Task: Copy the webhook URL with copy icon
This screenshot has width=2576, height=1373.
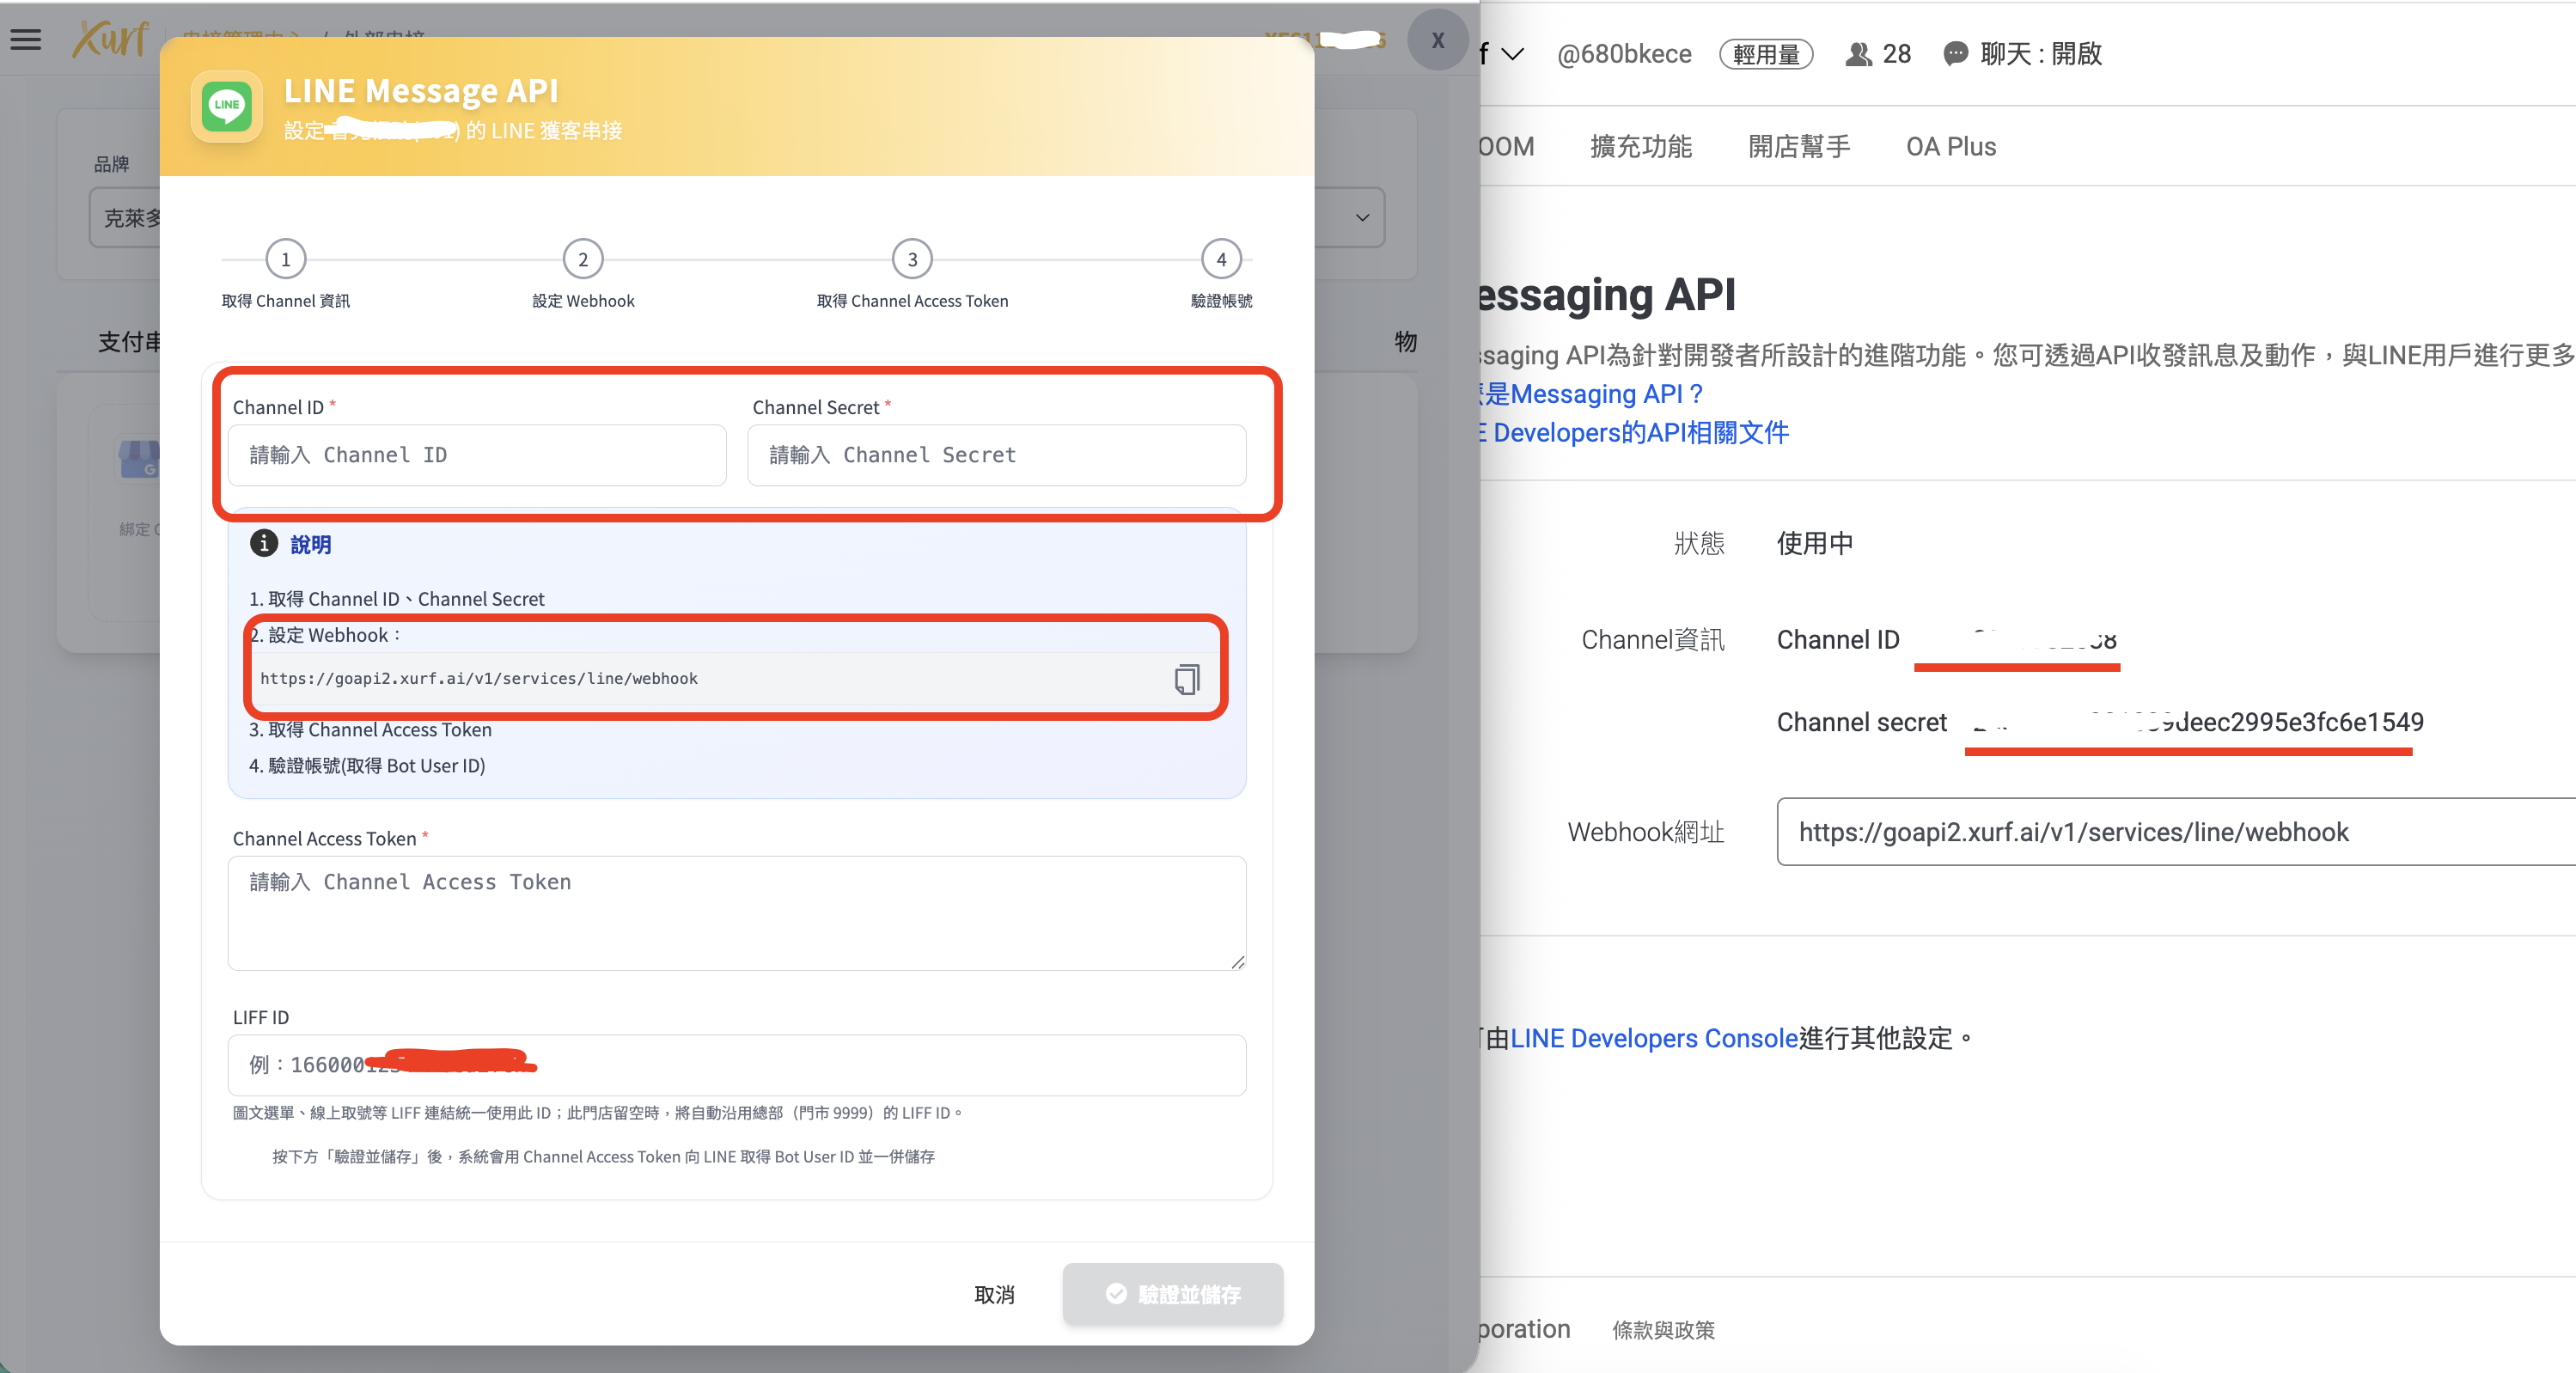Action: point(1187,679)
